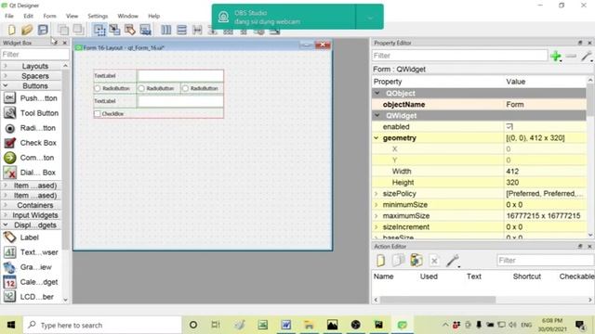The height and width of the screenshot is (334, 595).
Task: Click the Width value 412 cell
Action: [x=546, y=171]
